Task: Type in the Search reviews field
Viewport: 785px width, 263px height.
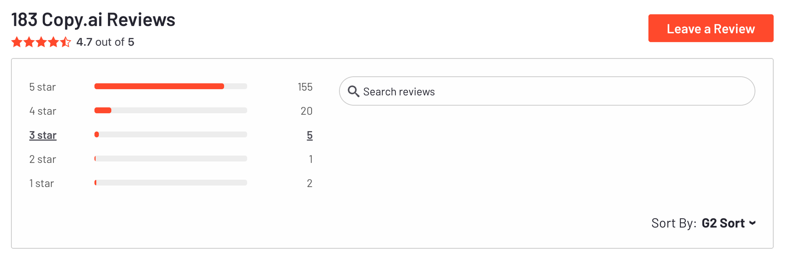Action: pos(549,92)
